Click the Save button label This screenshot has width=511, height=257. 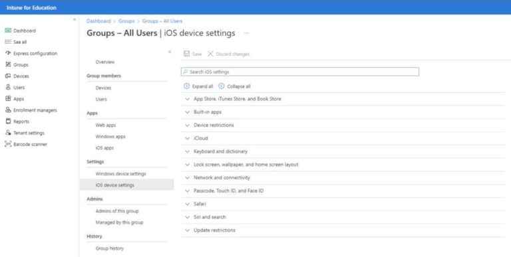click(x=197, y=54)
